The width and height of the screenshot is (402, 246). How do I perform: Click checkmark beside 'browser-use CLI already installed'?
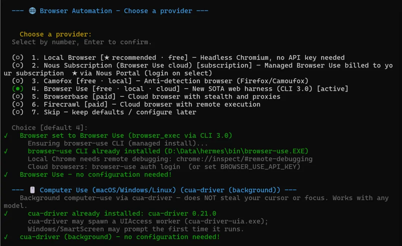pyautogui.click(x=6, y=151)
